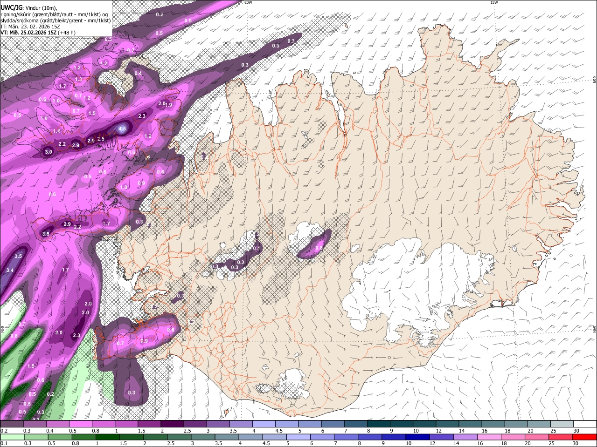Pick the light pink swatch between 16 and 18, lower row

pos(489,437)
